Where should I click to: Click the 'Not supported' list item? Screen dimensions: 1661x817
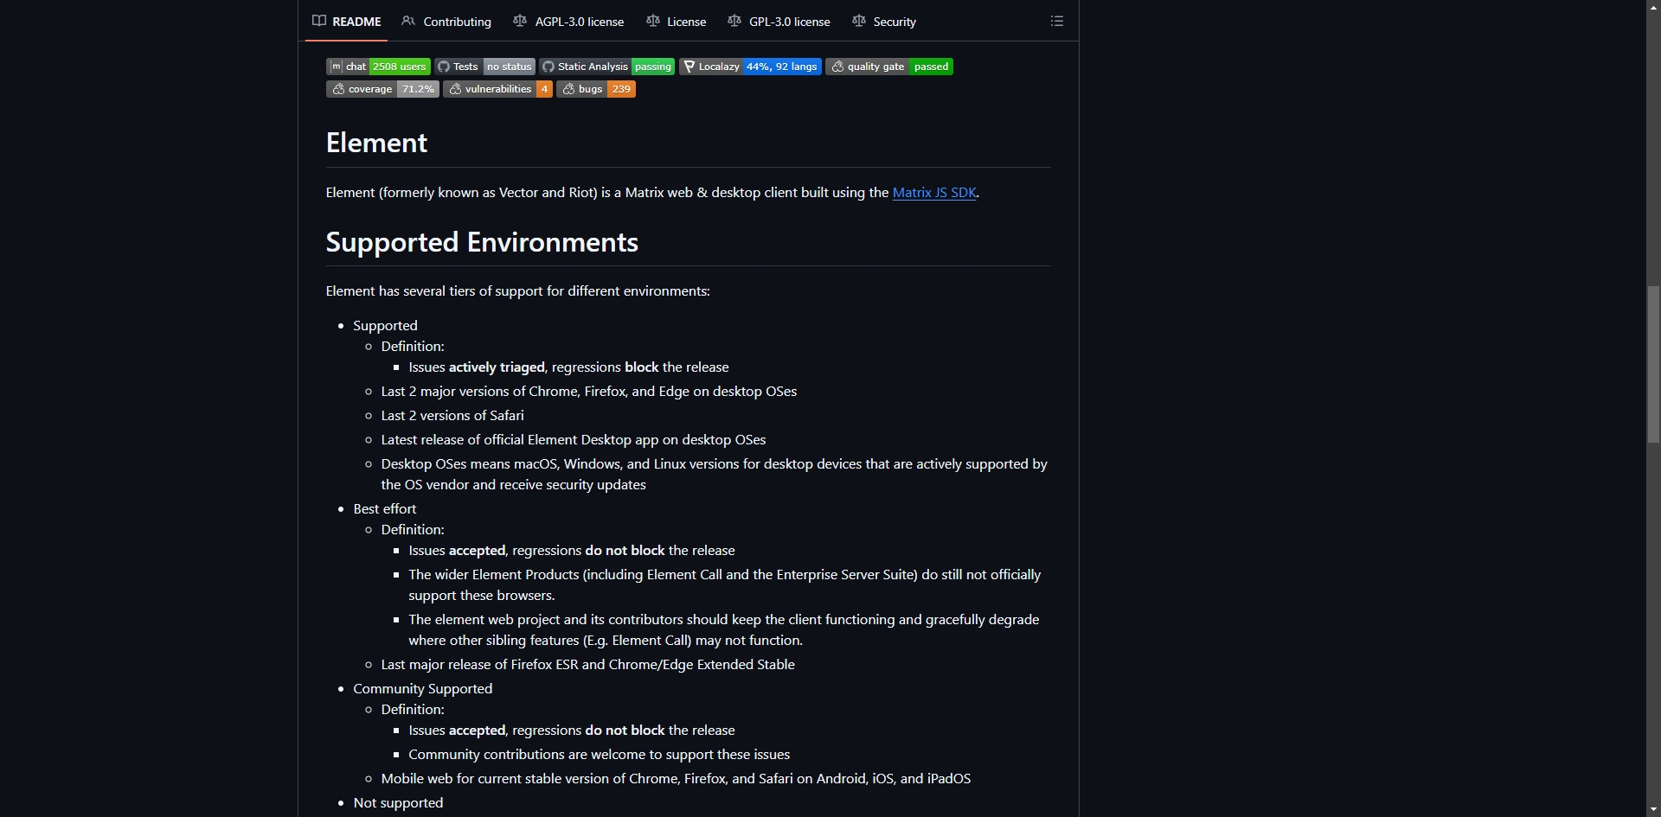tap(398, 803)
